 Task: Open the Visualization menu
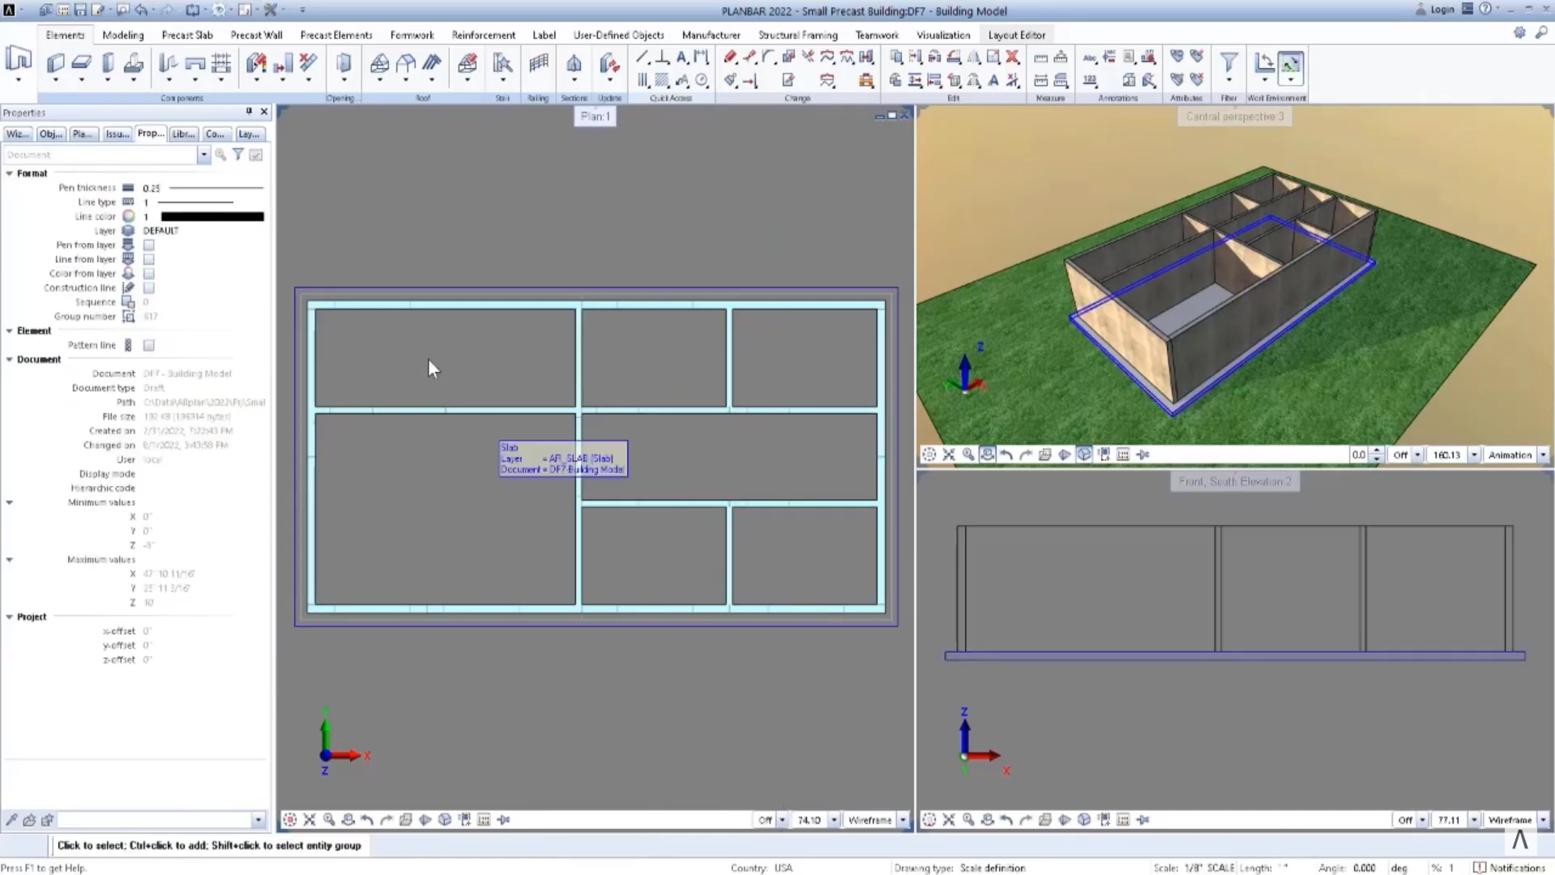(943, 35)
